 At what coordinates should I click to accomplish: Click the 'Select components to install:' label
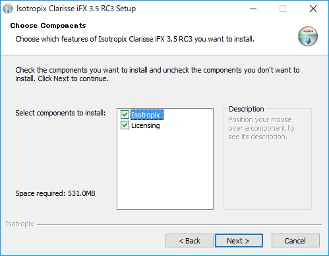click(60, 113)
